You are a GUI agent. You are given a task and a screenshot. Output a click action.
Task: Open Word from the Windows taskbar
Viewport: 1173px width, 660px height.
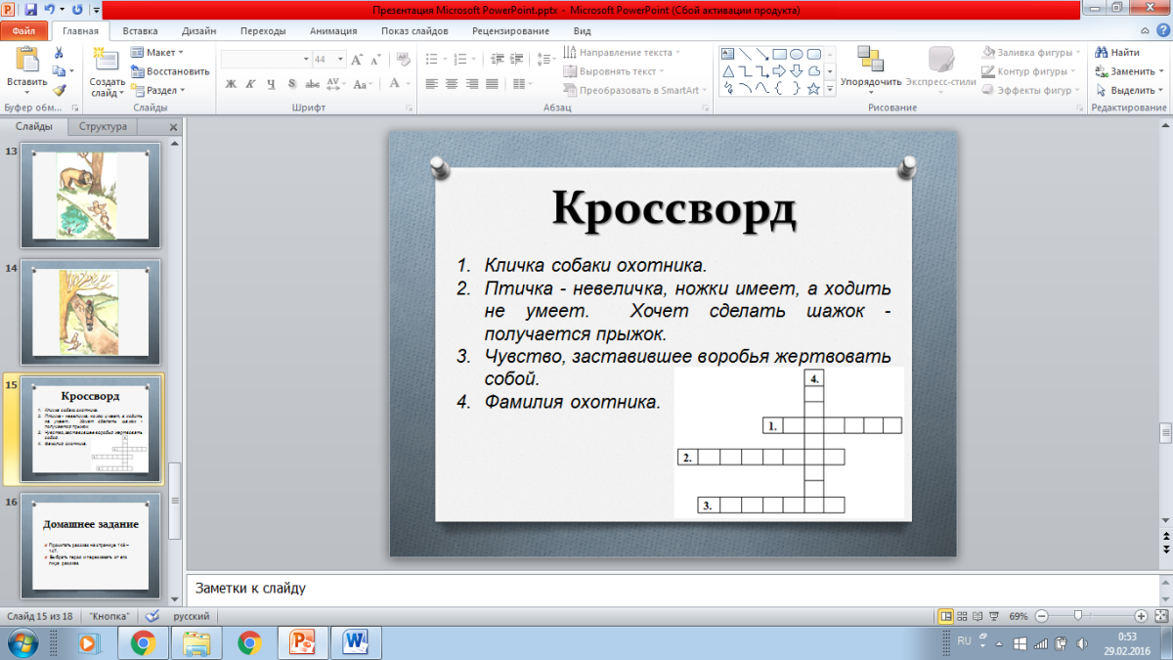pos(355,642)
